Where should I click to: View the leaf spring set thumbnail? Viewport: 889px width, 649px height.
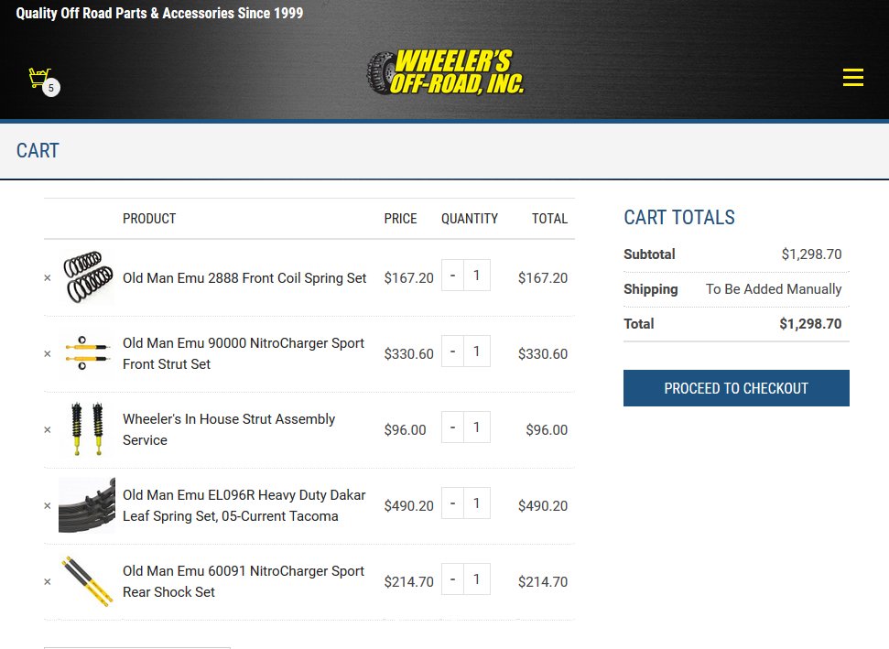pyautogui.click(x=87, y=505)
